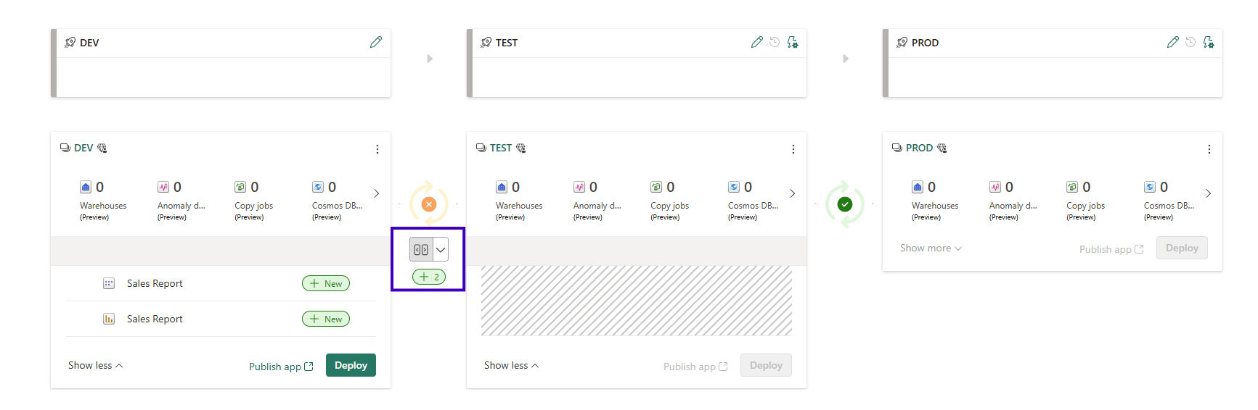
Task: Open Publish app link in DEV workspace
Action: coord(281,367)
